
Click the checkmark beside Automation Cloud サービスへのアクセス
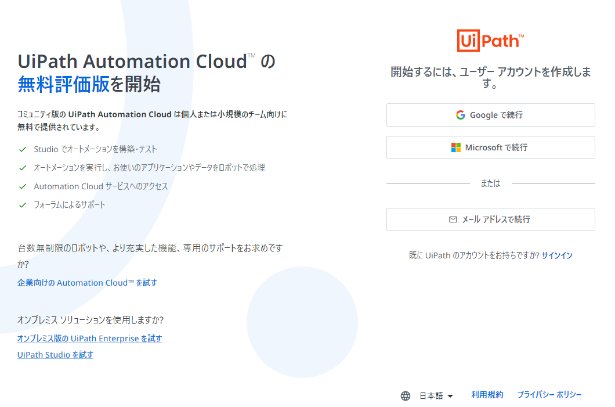pos(23,186)
